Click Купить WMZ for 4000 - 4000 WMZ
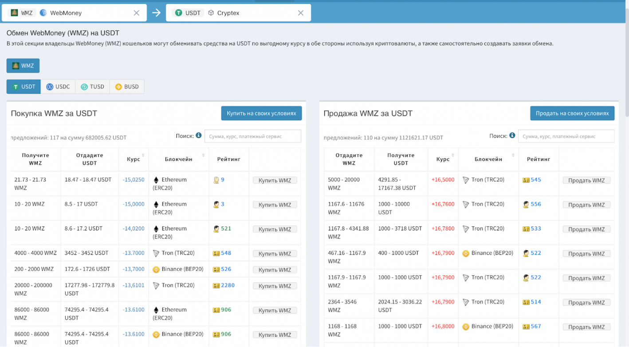The image size is (629, 347). click(x=275, y=253)
